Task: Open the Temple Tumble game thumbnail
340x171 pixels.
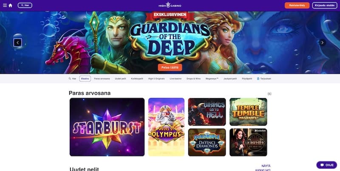Action: point(248,112)
